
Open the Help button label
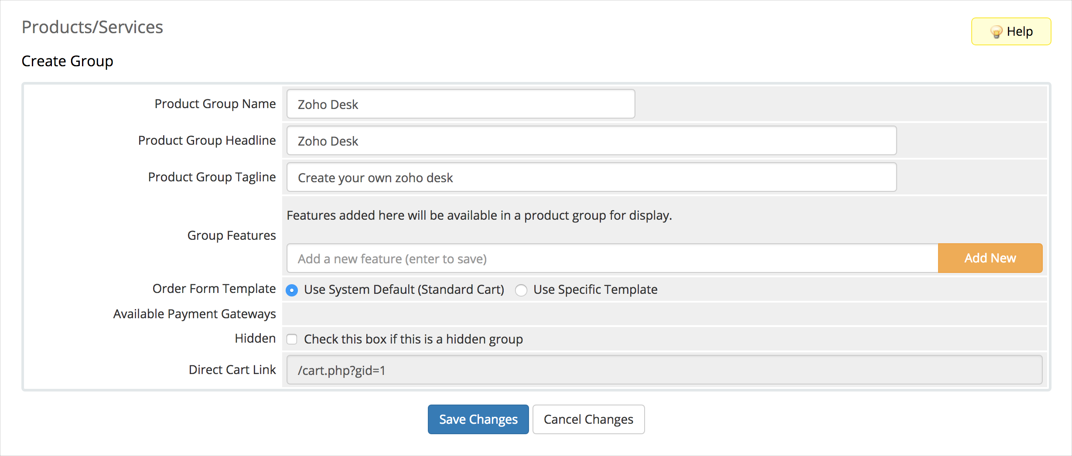[x=1020, y=32]
